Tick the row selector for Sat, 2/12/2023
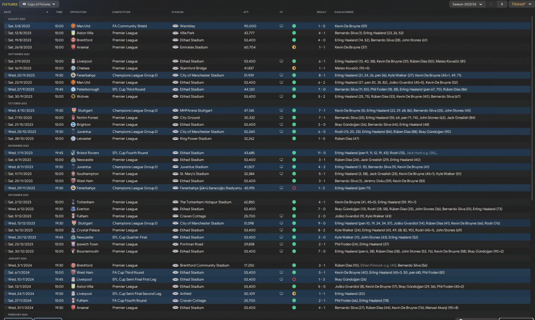 coord(6,202)
